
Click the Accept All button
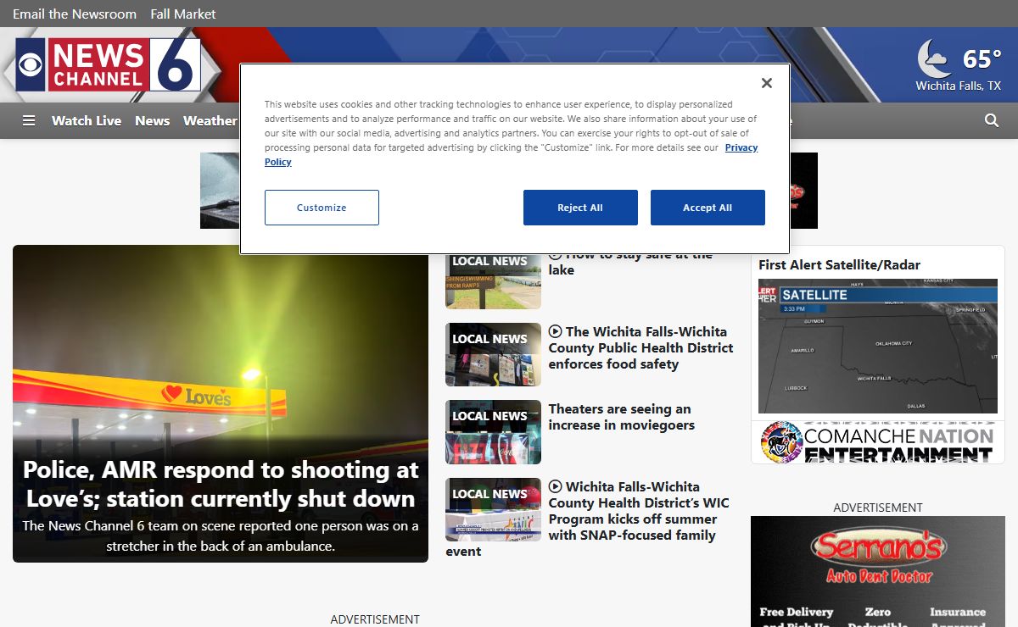tap(708, 208)
